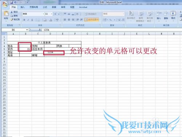Align cell text left
This screenshot has height=137, width=182.
65,20
